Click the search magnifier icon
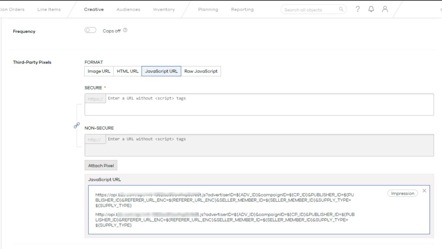 coord(341,9)
